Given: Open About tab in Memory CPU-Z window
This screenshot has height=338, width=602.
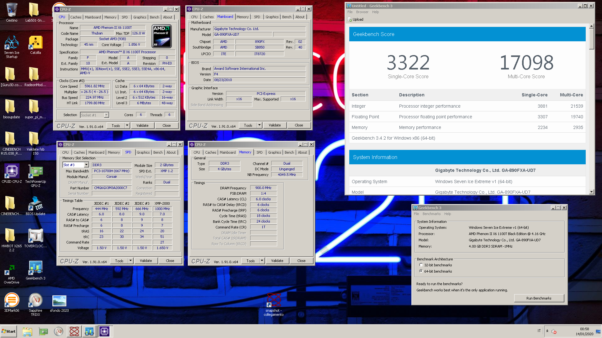Looking at the screenshot, I should 302,152.
